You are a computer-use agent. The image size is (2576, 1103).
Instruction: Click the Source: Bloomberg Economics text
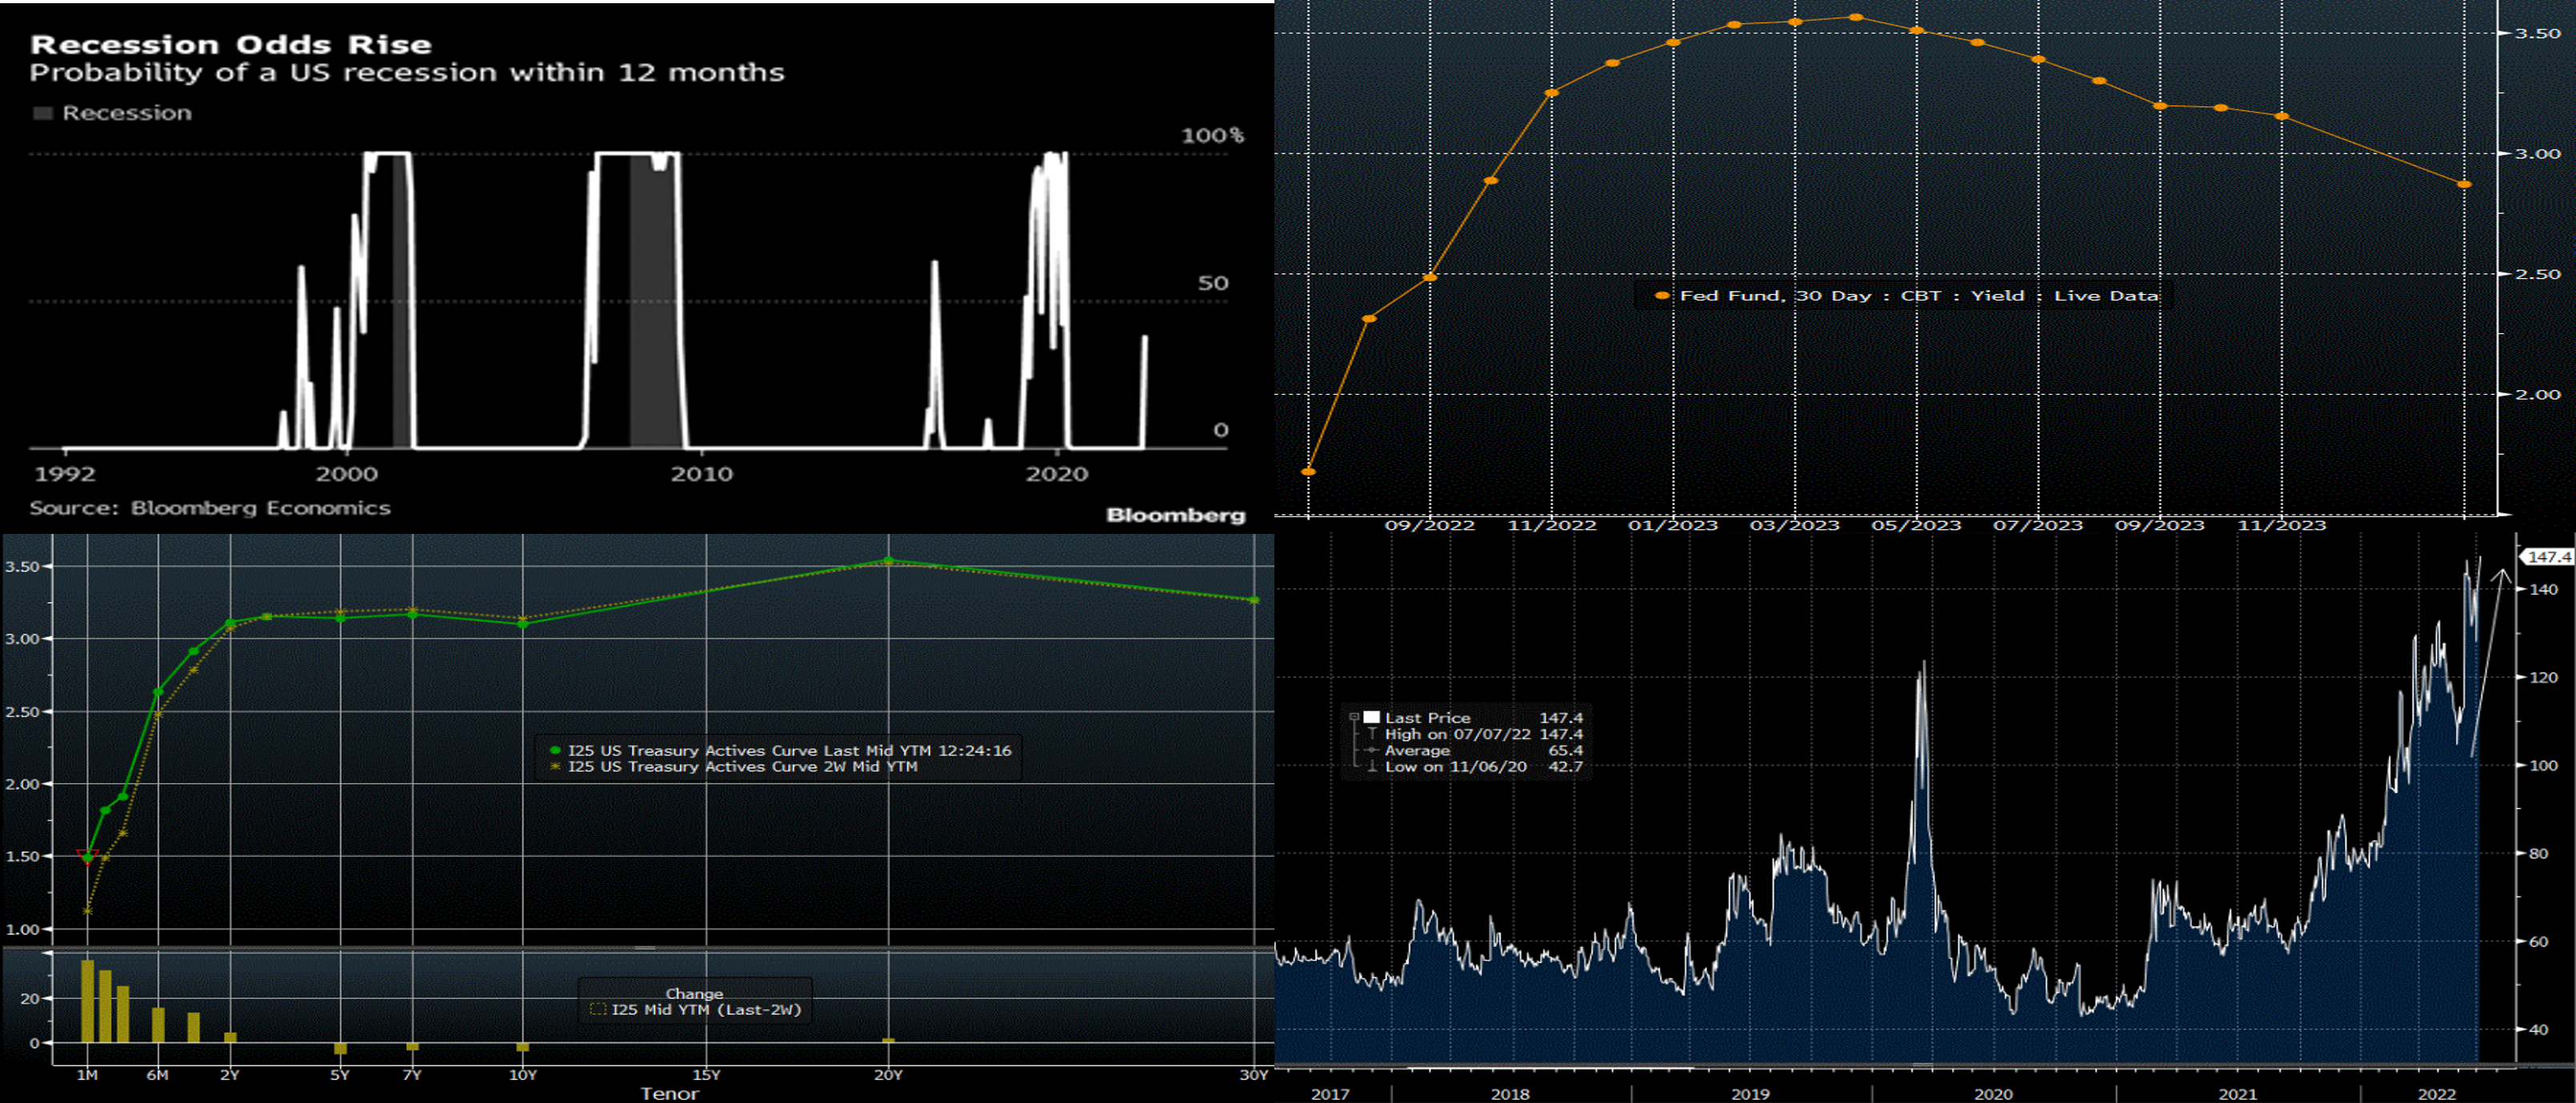click(210, 508)
